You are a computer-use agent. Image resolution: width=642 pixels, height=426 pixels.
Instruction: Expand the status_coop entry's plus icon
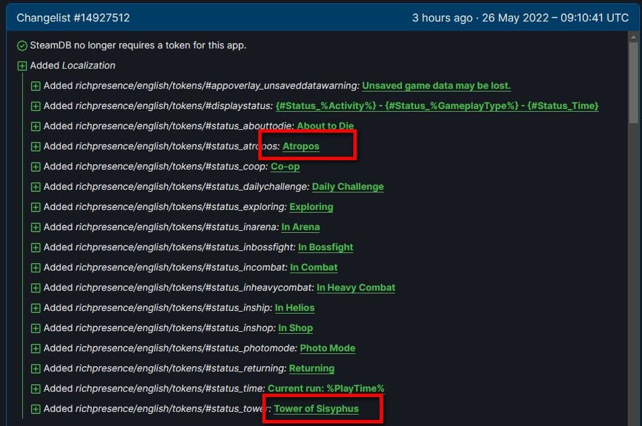coord(36,167)
